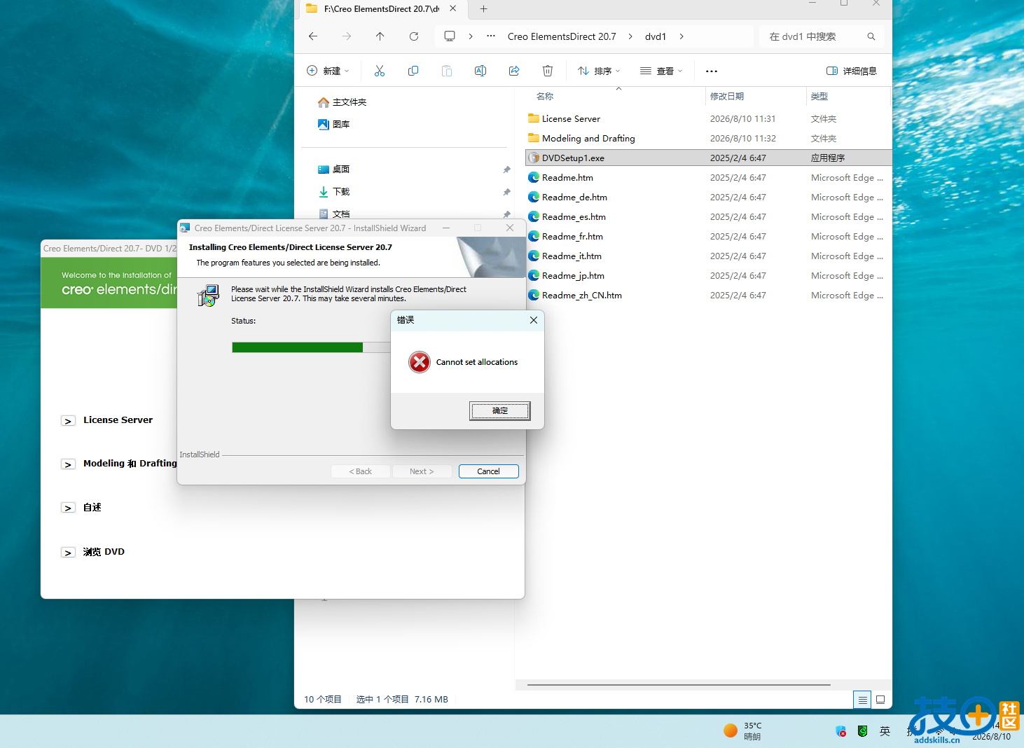Viewport: 1024px width, 748px height.
Task: Expand Modeling 和 Drafting option in Creo installer
Action: tap(68, 464)
